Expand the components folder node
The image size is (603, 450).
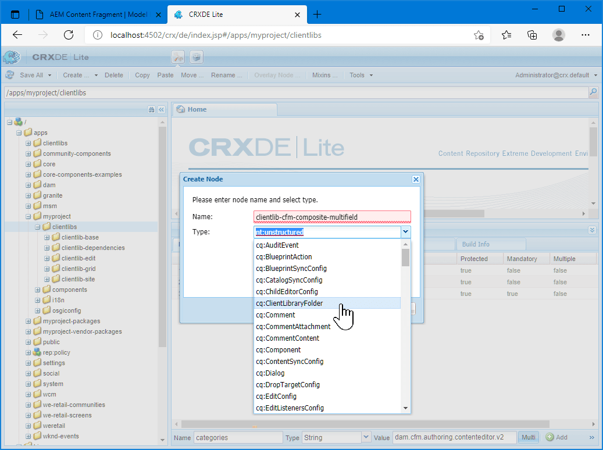[38, 290]
